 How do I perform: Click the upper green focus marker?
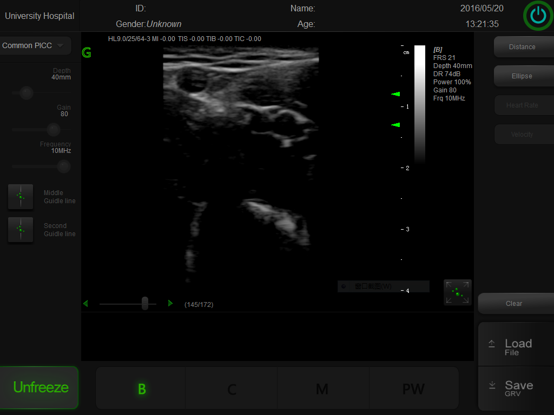395,94
